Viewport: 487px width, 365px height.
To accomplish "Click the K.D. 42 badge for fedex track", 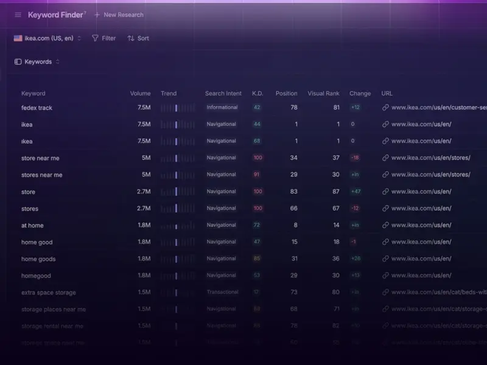I will (x=257, y=108).
